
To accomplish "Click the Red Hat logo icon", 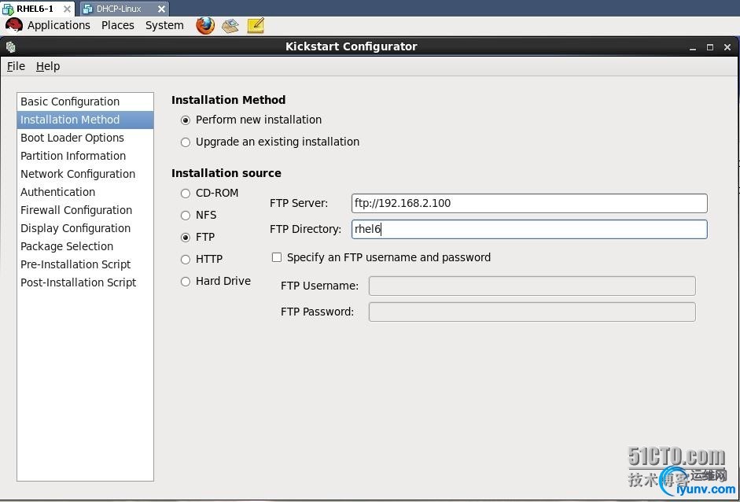I will point(14,25).
